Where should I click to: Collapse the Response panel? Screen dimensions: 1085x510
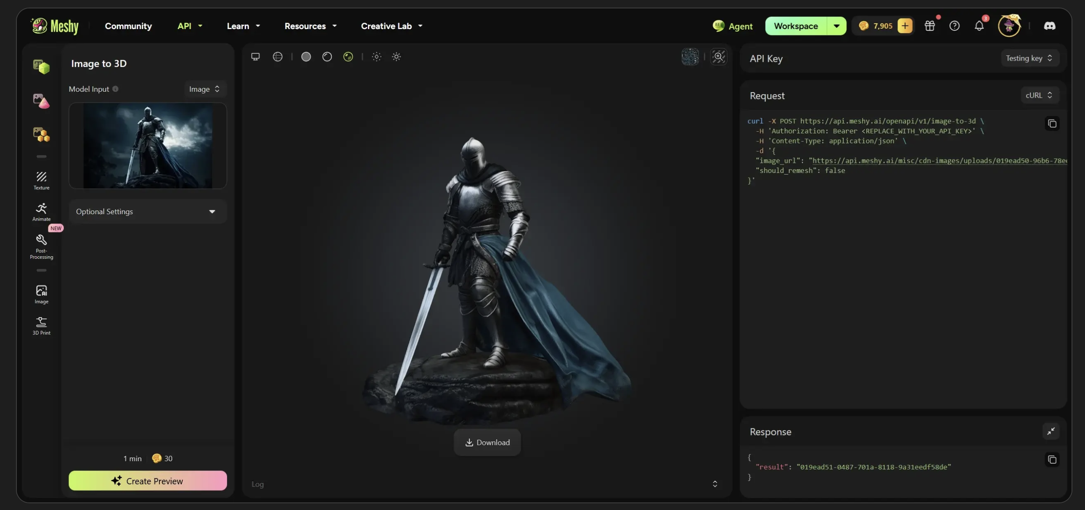(x=1051, y=431)
